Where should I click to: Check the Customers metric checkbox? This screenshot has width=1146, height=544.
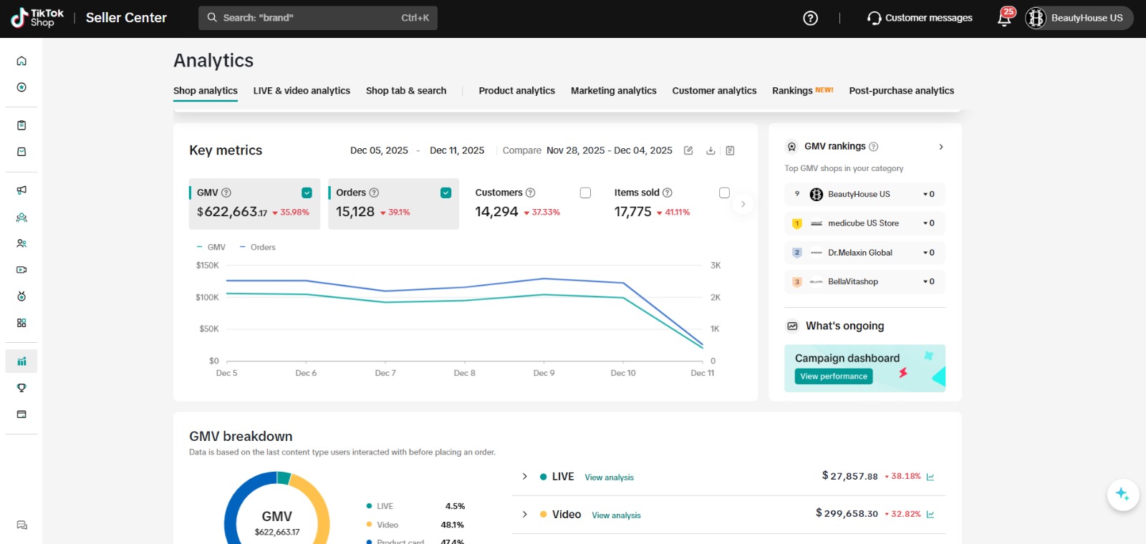coord(585,193)
